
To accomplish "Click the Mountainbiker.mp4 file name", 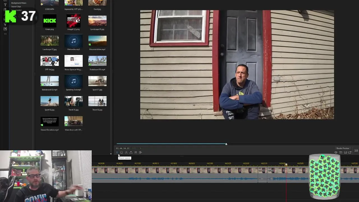I will tap(97, 49).
